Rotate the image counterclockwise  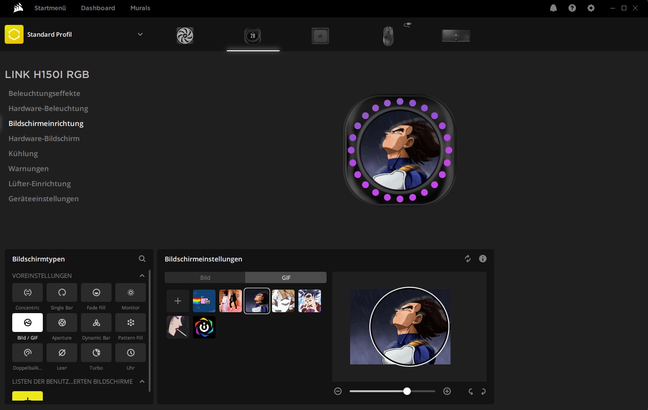pos(470,391)
